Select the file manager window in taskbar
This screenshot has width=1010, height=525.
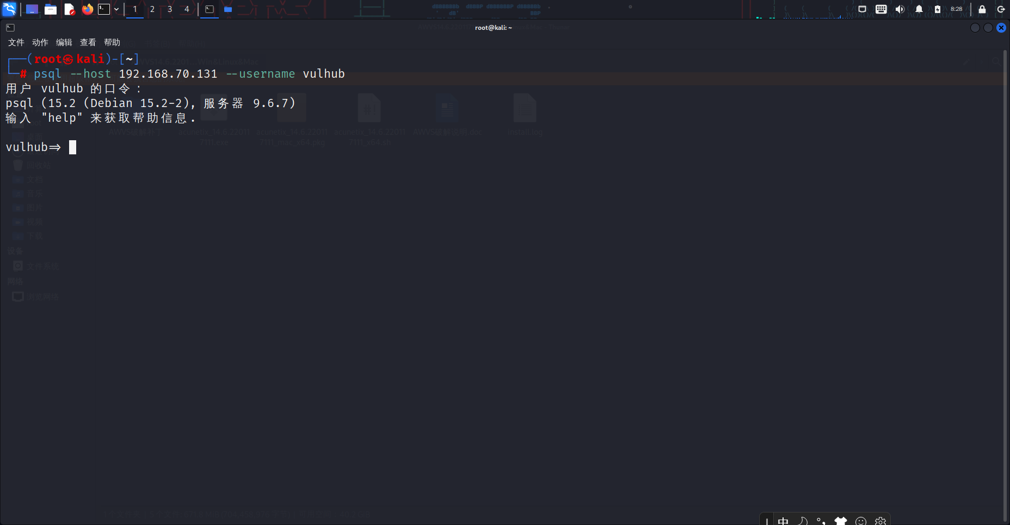(228, 9)
